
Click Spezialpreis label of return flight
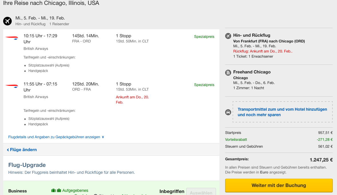[204, 85]
